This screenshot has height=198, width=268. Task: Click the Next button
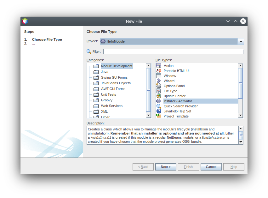pyautogui.click(x=166, y=167)
